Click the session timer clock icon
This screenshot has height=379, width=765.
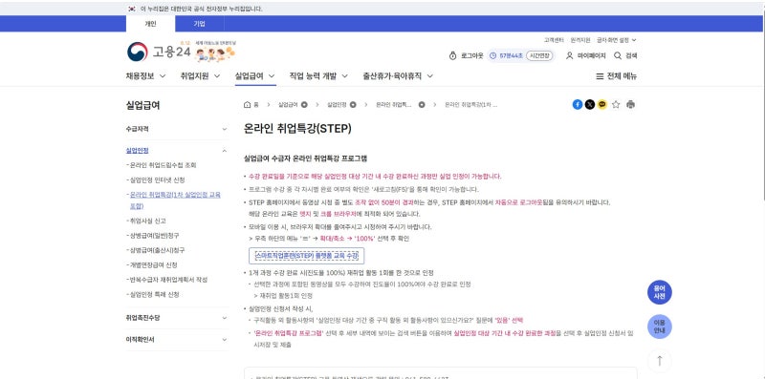click(x=492, y=56)
